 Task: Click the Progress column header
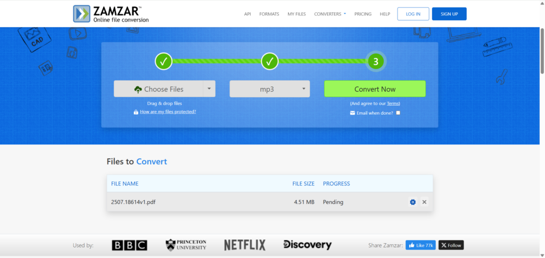336,184
